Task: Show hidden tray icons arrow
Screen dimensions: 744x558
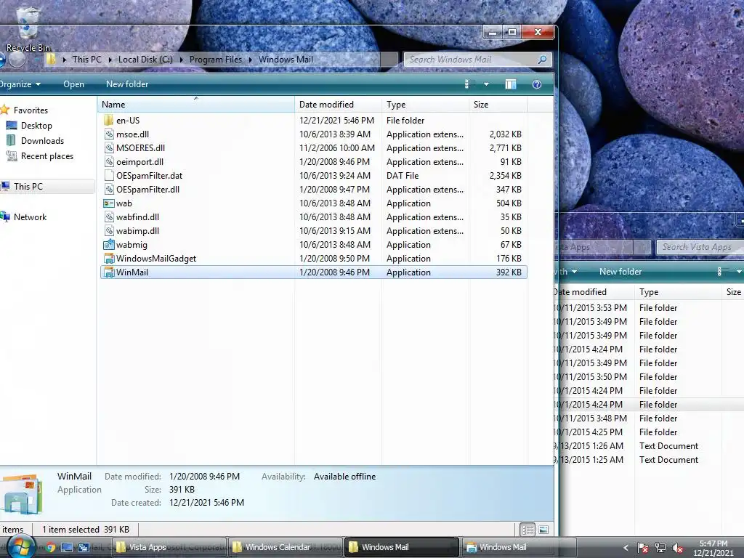Action: click(x=626, y=548)
